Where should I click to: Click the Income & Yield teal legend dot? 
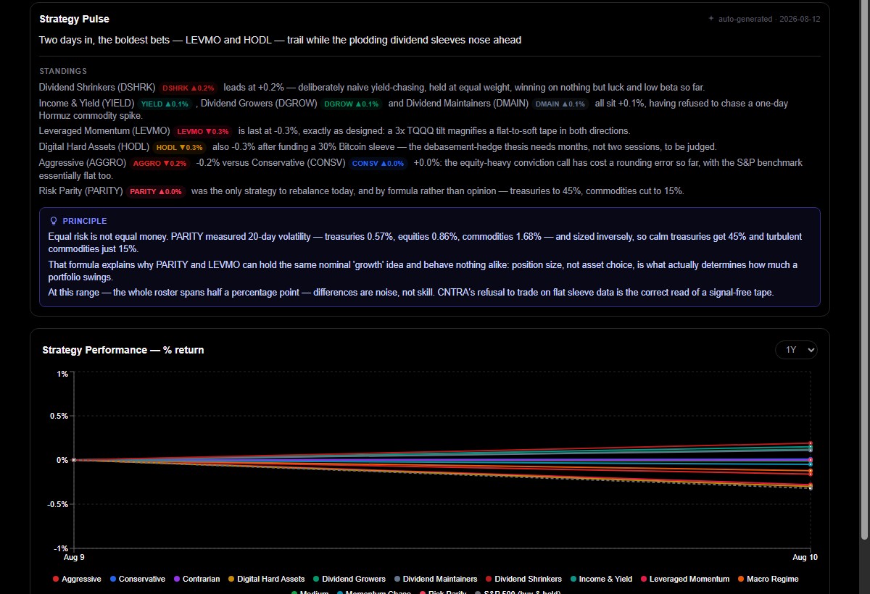pyautogui.click(x=573, y=579)
